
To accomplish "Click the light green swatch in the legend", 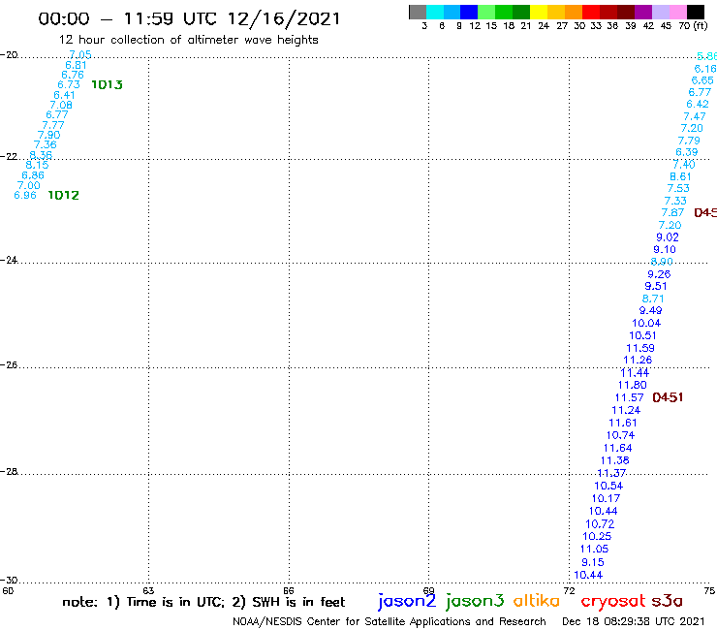I will pyautogui.click(x=486, y=12).
